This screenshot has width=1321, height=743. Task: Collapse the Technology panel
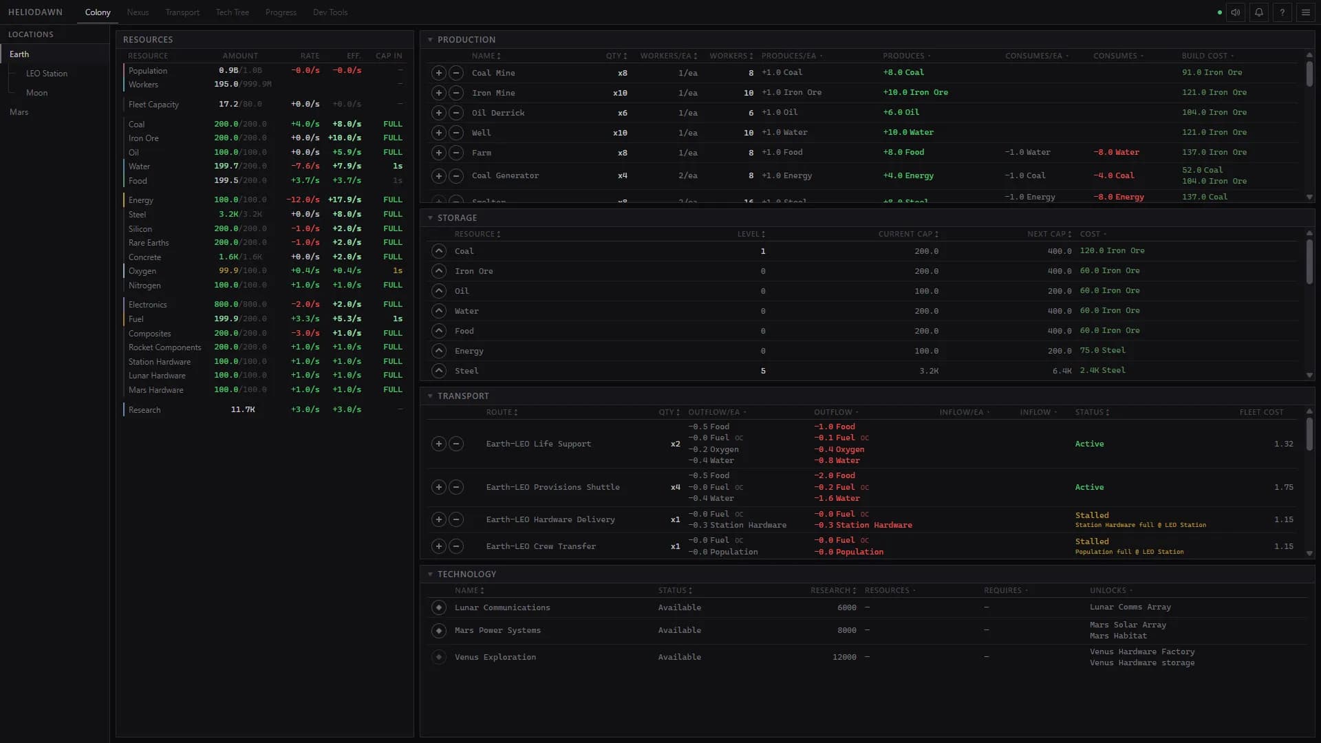click(430, 574)
